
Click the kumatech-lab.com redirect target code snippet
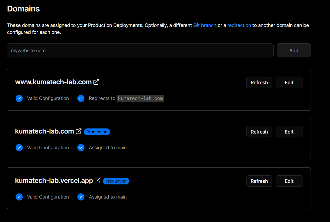click(140, 98)
